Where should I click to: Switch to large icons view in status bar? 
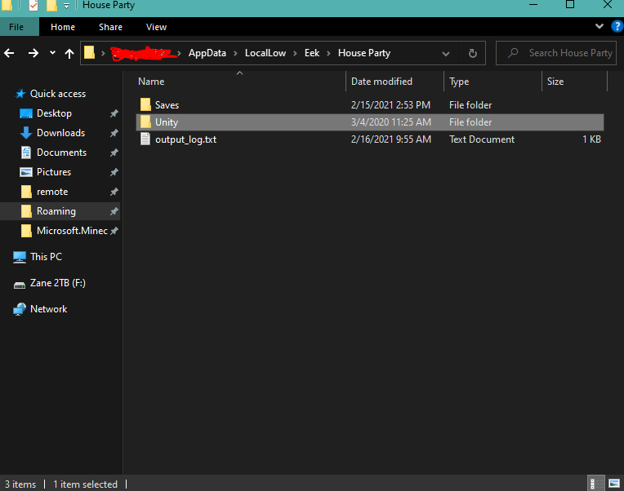coord(614,484)
